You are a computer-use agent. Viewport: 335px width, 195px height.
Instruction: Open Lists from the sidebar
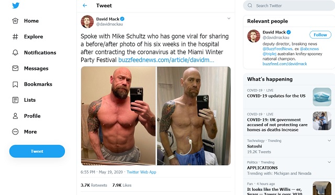[24, 100]
